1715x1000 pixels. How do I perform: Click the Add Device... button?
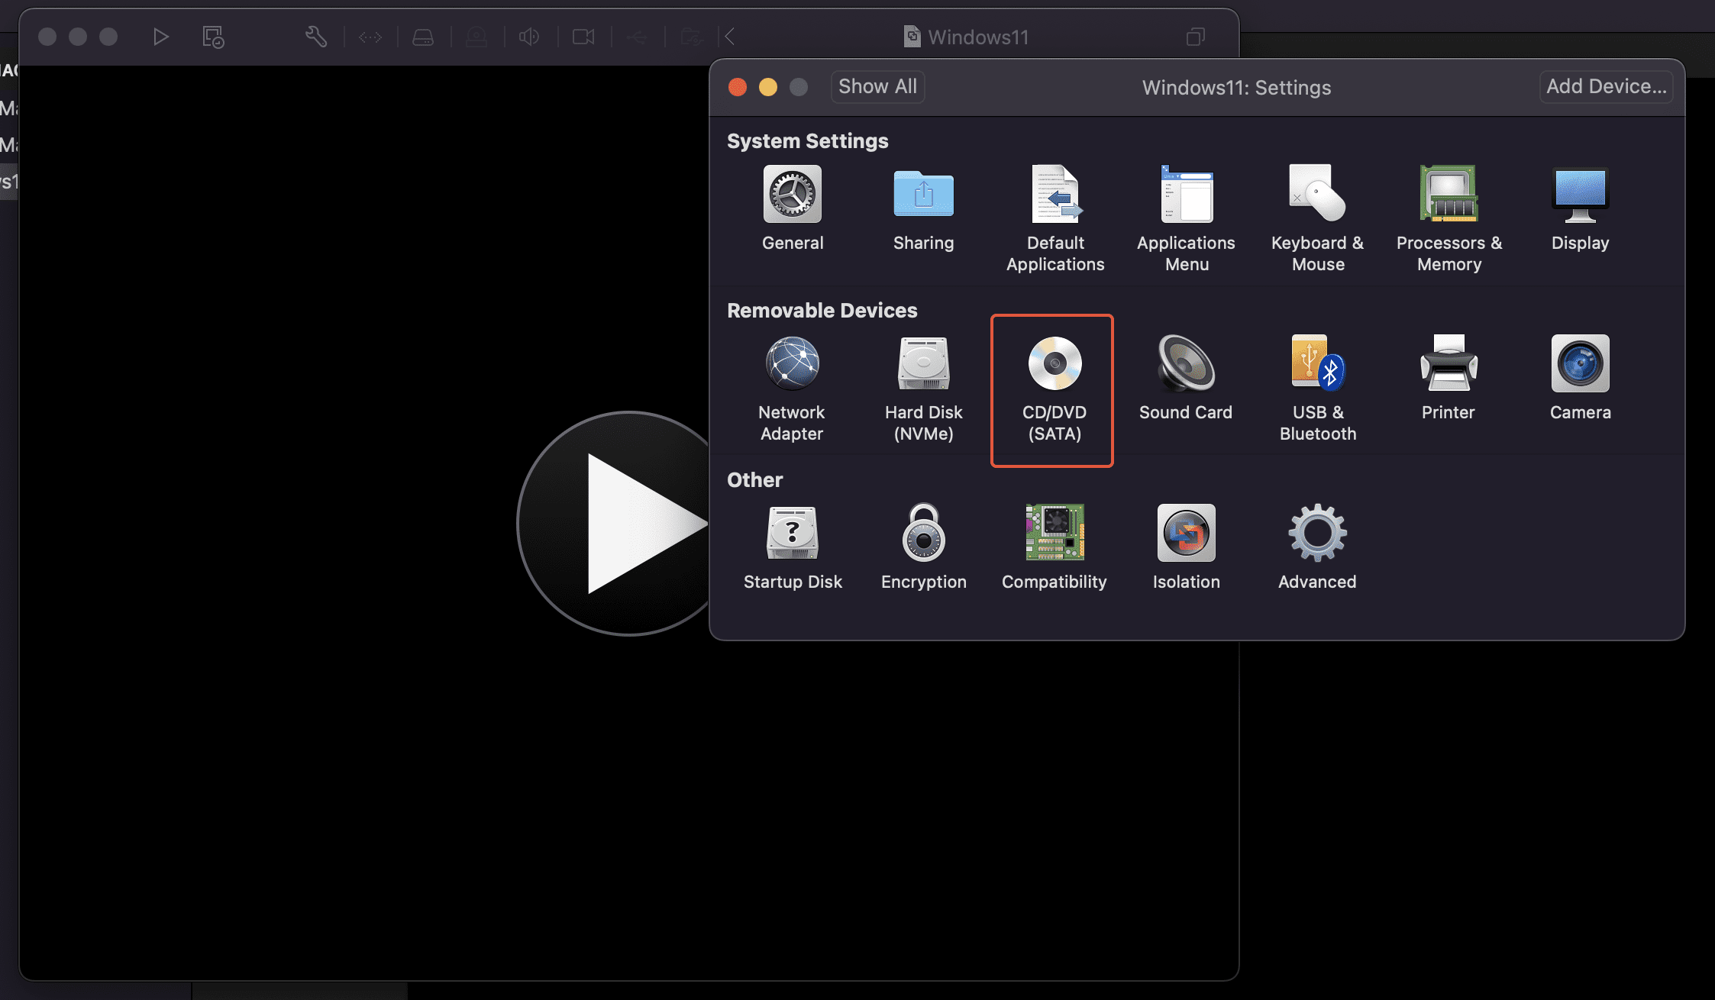(x=1606, y=86)
